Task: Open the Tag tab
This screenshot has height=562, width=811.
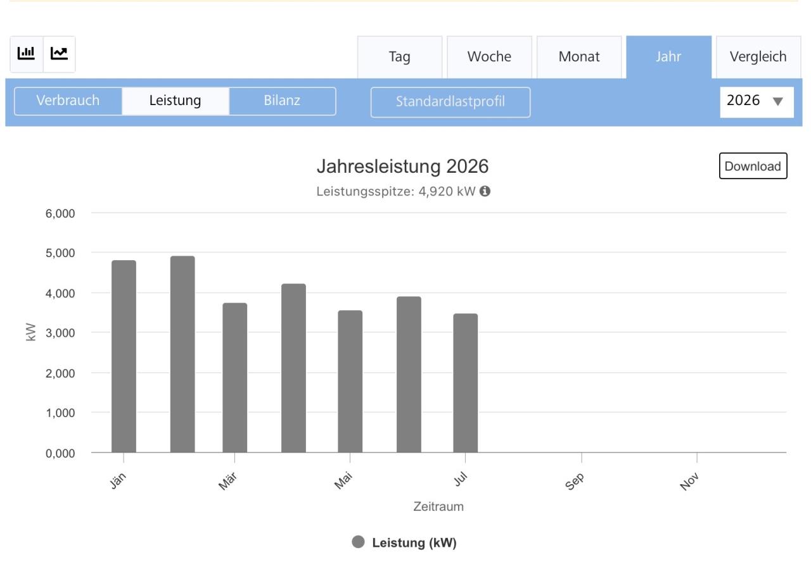Action: coord(400,57)
